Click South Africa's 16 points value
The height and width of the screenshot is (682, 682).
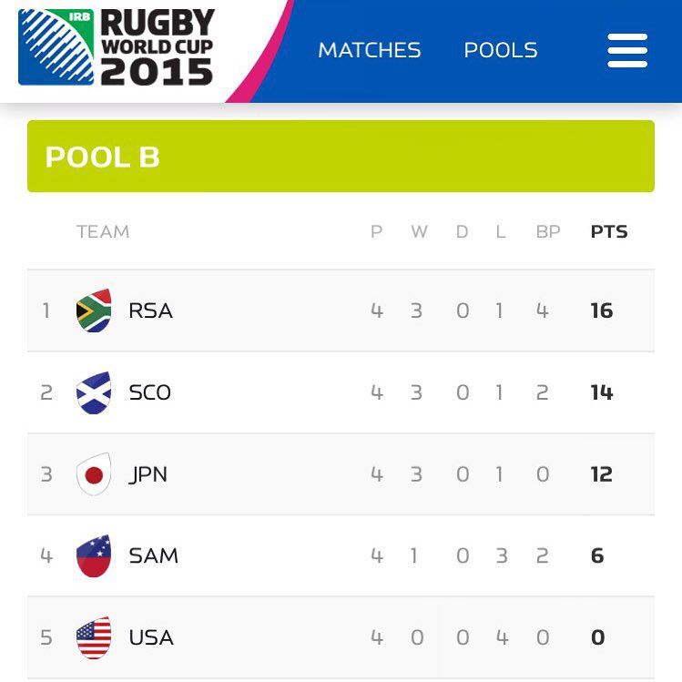[x=602, y=310]
